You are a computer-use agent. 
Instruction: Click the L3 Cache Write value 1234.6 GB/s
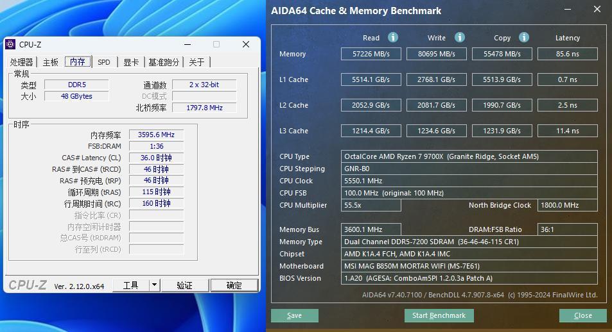click(x=437, y=131)
